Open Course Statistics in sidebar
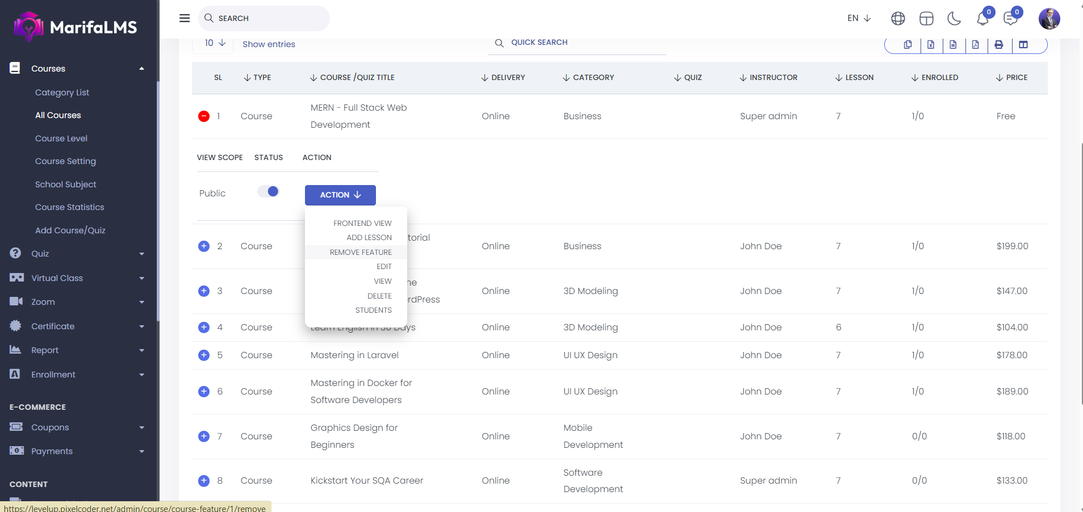 pos(70,207)
